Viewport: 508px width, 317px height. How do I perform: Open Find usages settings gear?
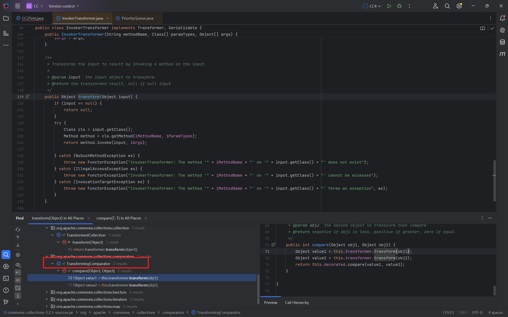point(18,255)
